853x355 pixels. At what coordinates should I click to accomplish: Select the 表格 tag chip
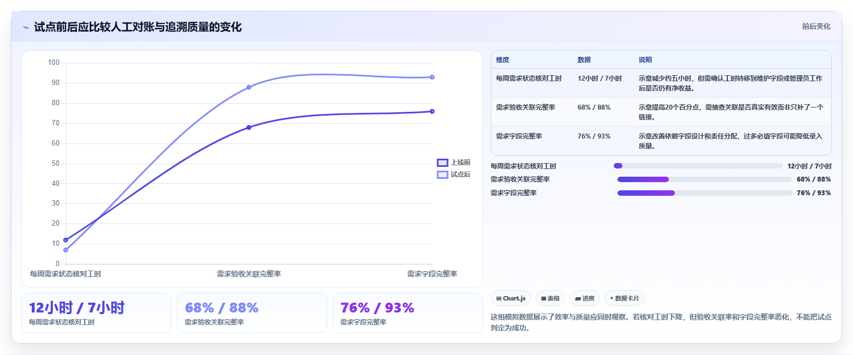[550, 298]
